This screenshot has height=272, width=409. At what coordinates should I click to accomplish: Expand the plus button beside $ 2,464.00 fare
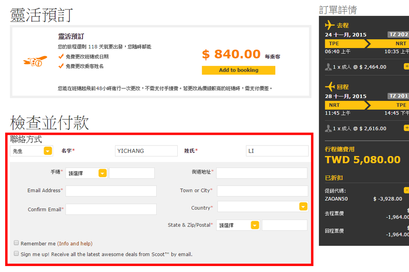pyautogui.click(x=406, y=66)
